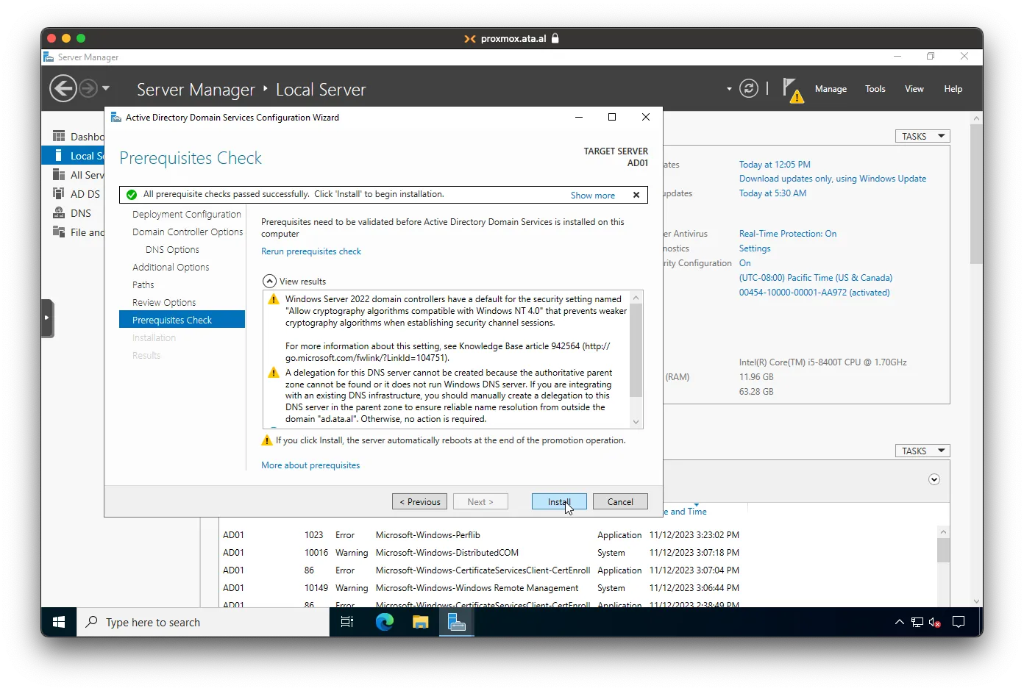Click Pacific Time zone link
The image size is (1024, 691).
pyautogui.click(x=816, y=278)
